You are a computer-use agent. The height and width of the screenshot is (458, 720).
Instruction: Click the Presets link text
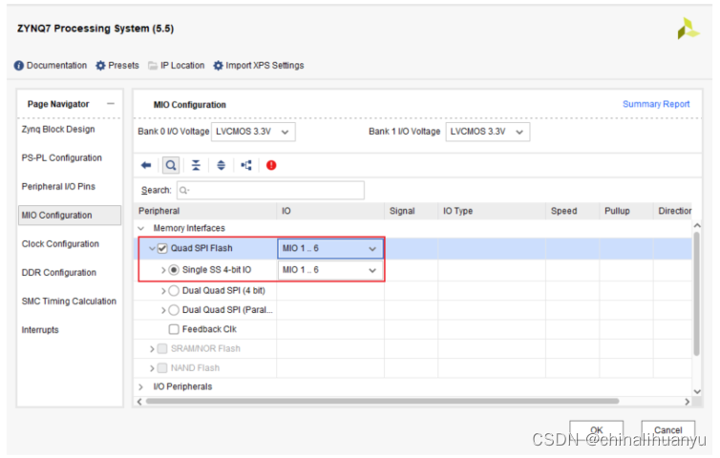[x=123, y=66]
